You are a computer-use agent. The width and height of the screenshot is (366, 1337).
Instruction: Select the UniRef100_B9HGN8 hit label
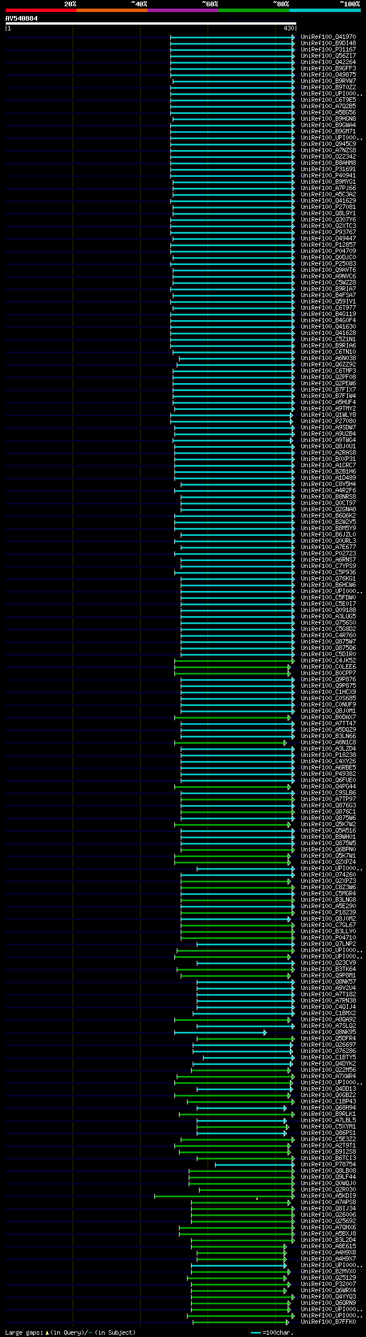[x=328, y=119]
